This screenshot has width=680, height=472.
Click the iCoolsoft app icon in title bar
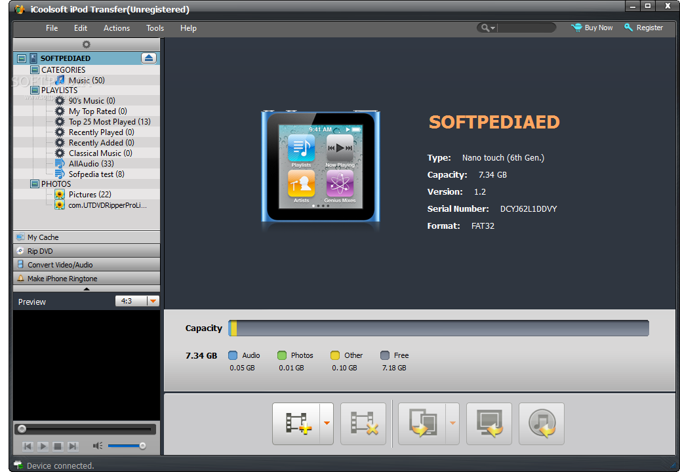click(x=20, y=9)
